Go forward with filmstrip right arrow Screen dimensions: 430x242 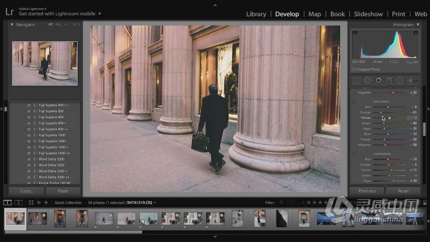46,203
